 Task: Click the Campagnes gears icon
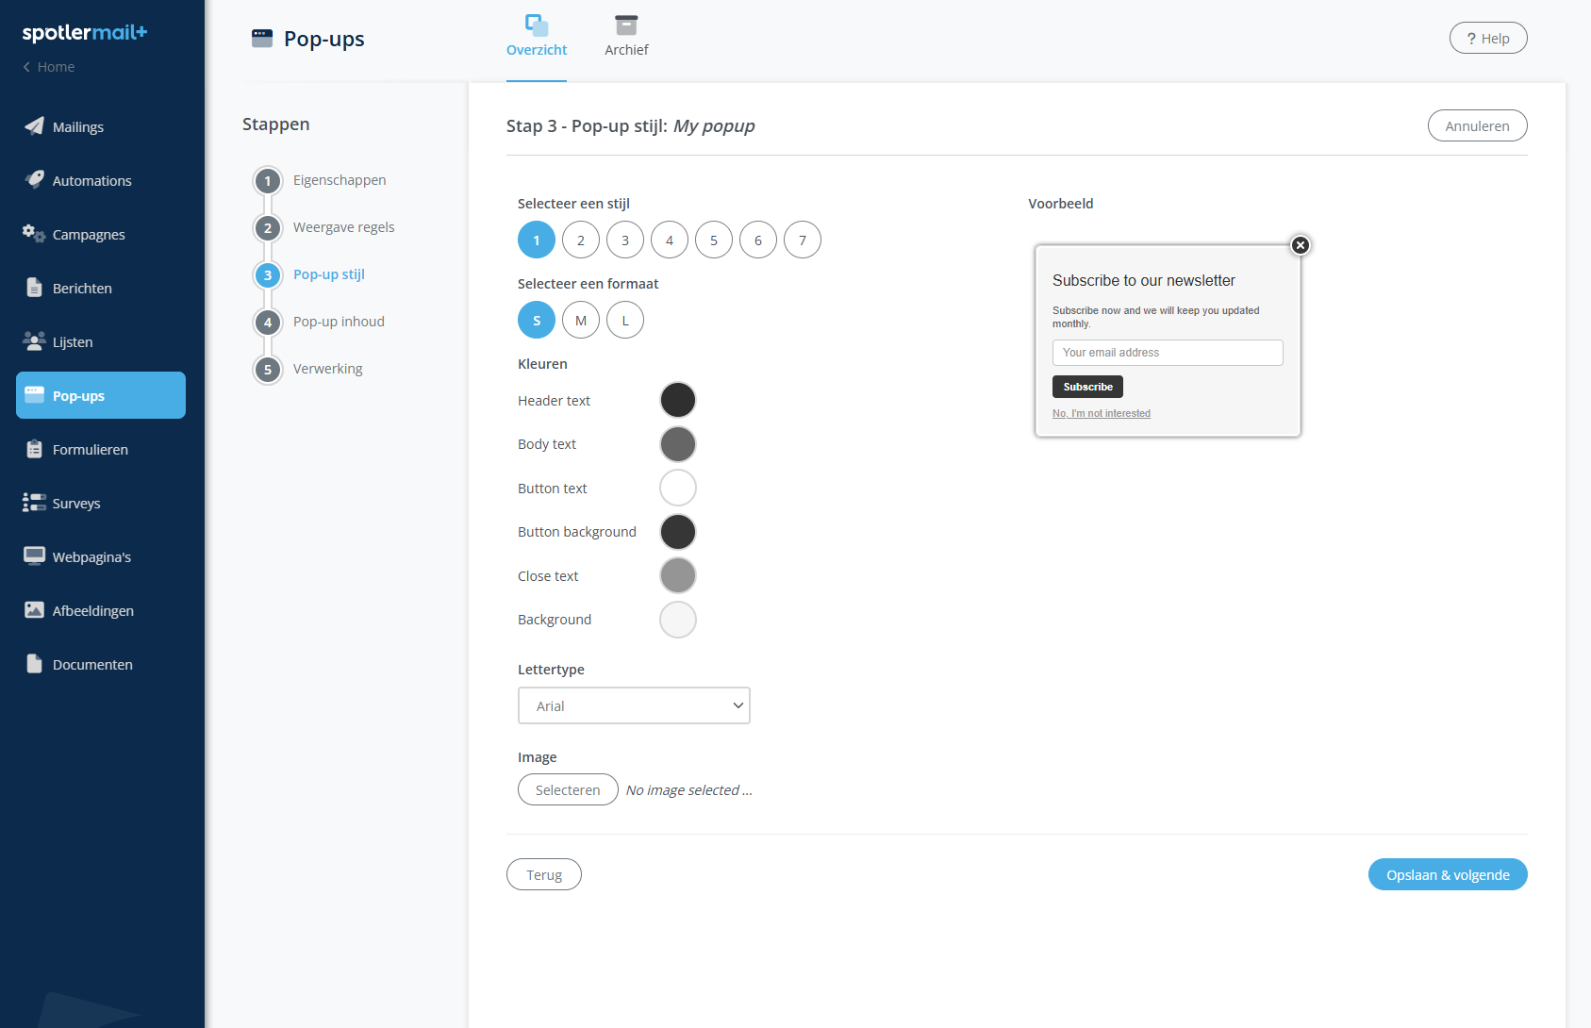[x=35, y=234]
